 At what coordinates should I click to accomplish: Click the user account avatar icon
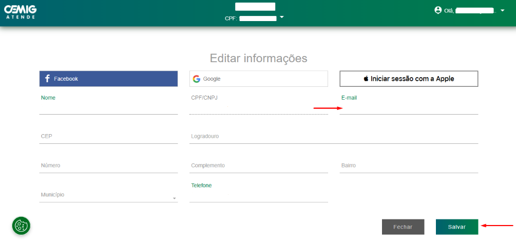(438, 10)
